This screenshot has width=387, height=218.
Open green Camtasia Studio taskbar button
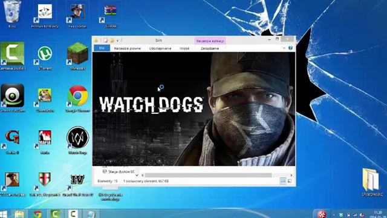pyautogui.click(x=55, y=214)
